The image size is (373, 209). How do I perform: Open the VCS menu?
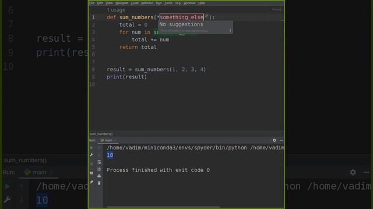(x=178, y=3)
